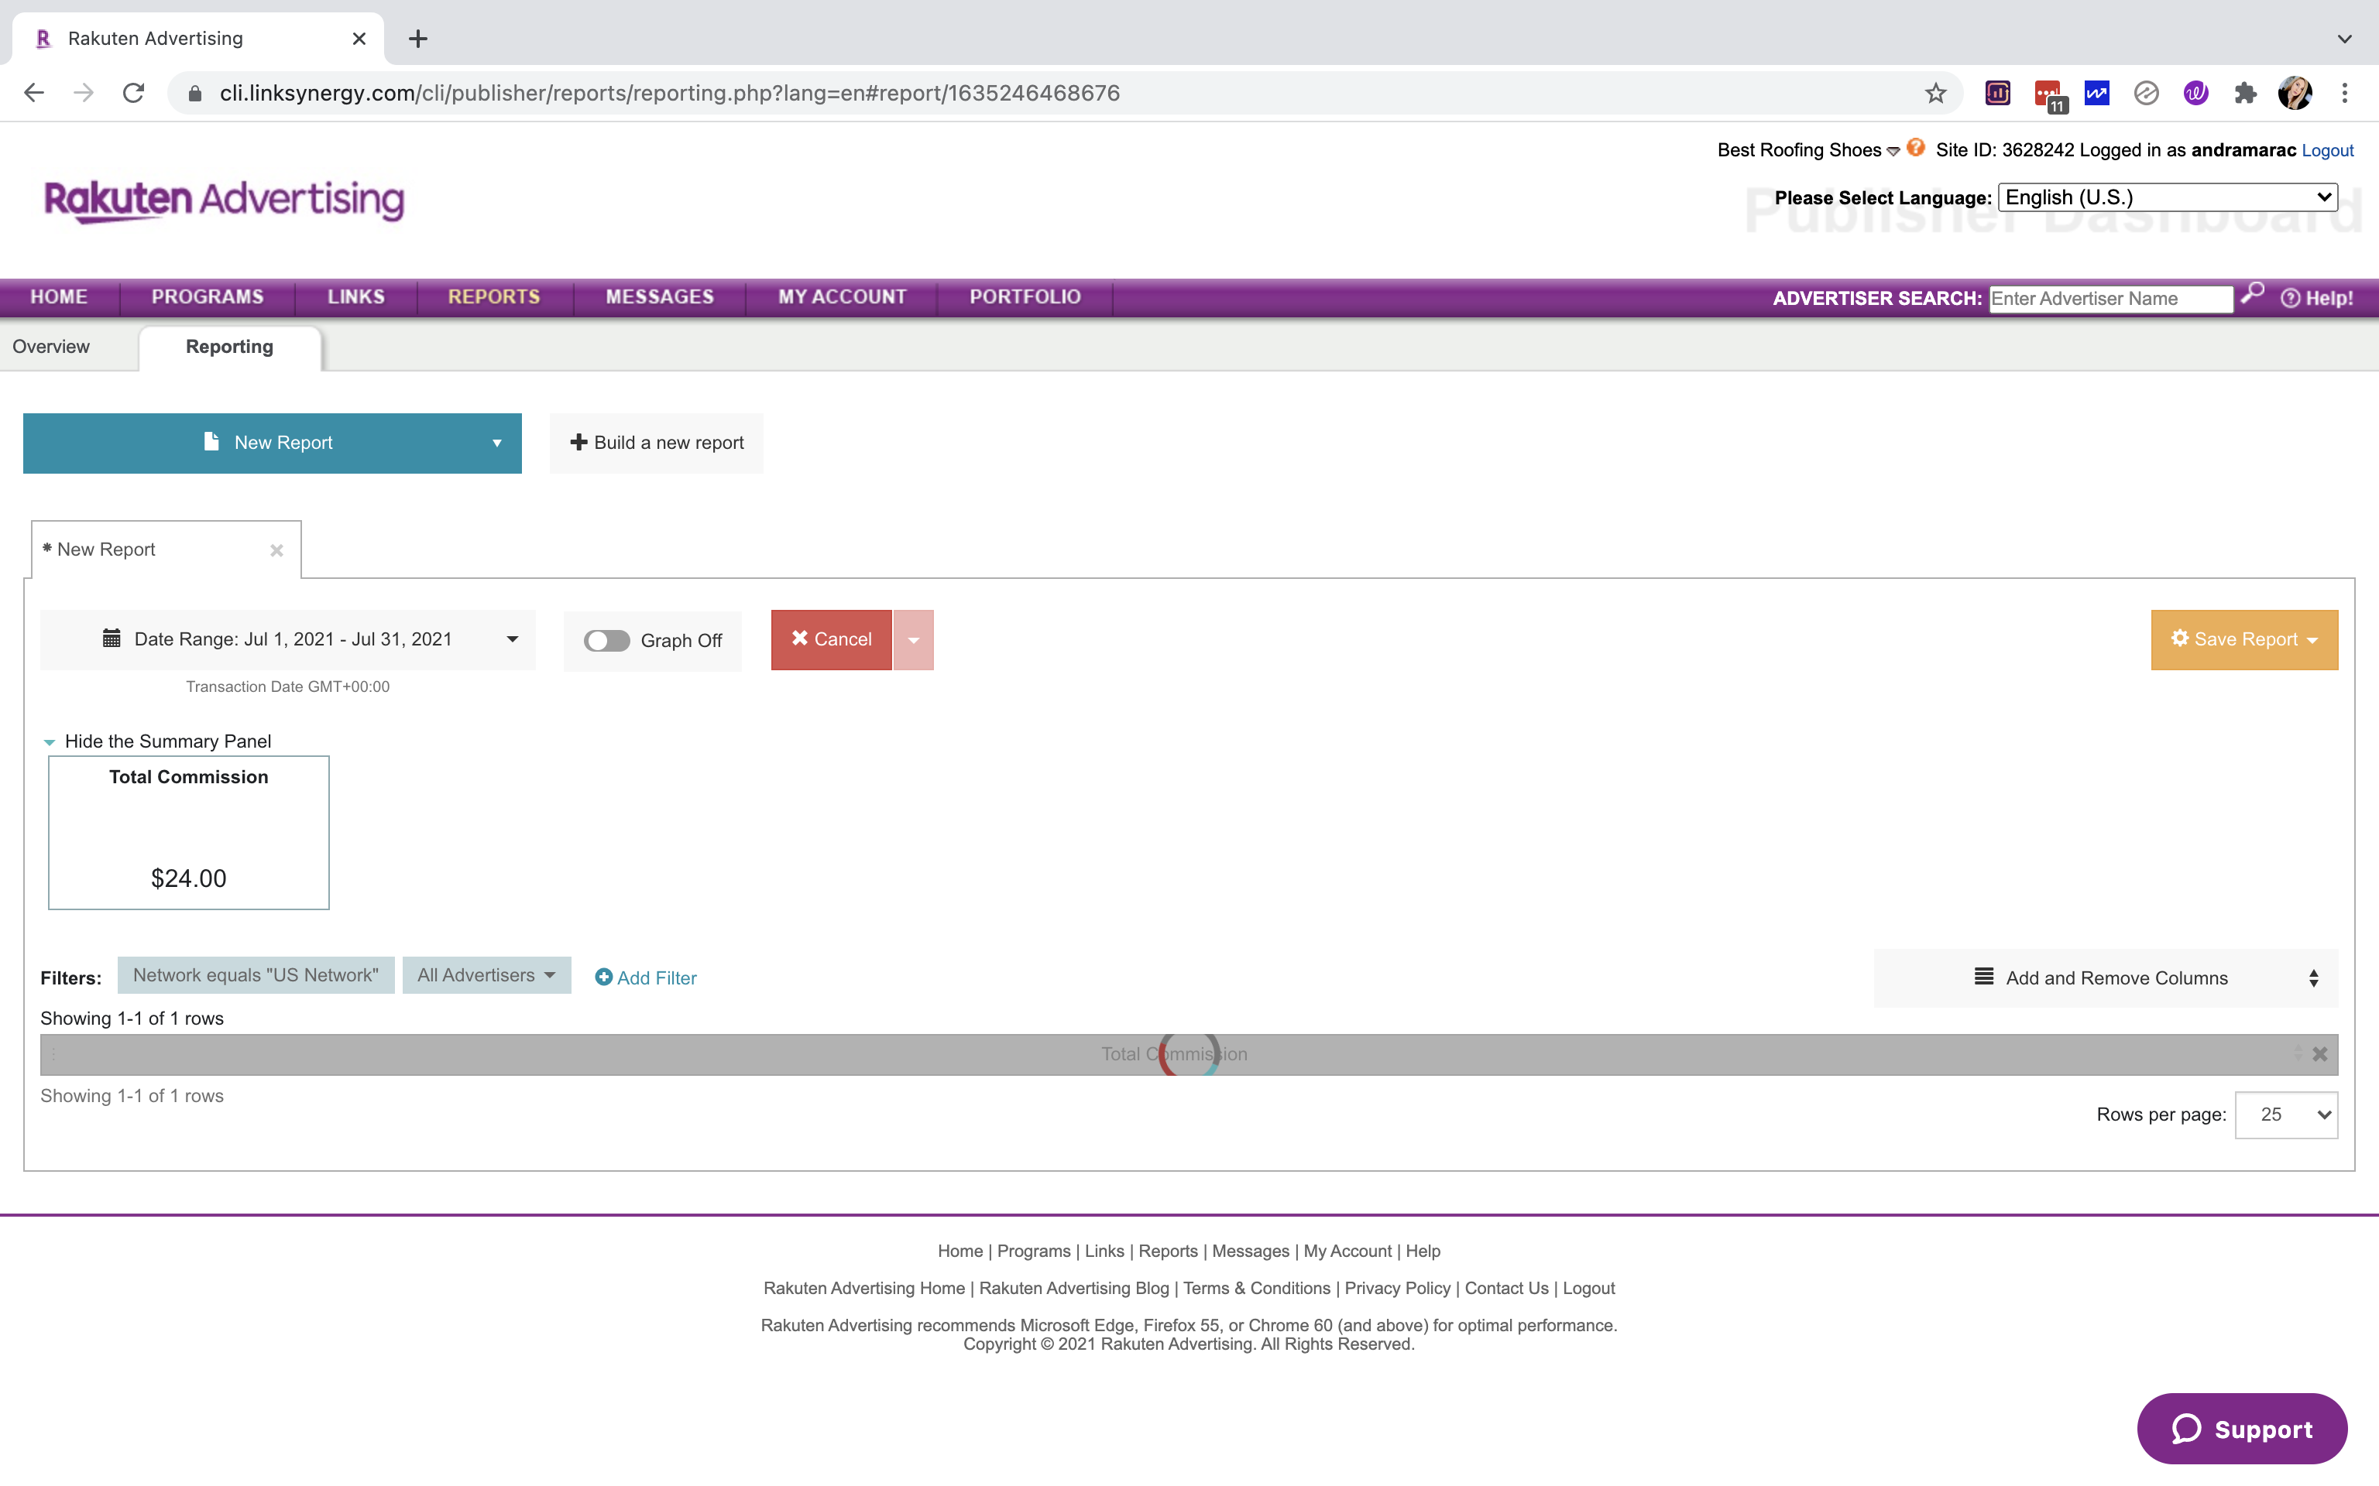Viewport: 2379px width, 1486px height.
Task: Click the orange help icon beside Best Roofing Shoes
Action: tap(1915, 147)
